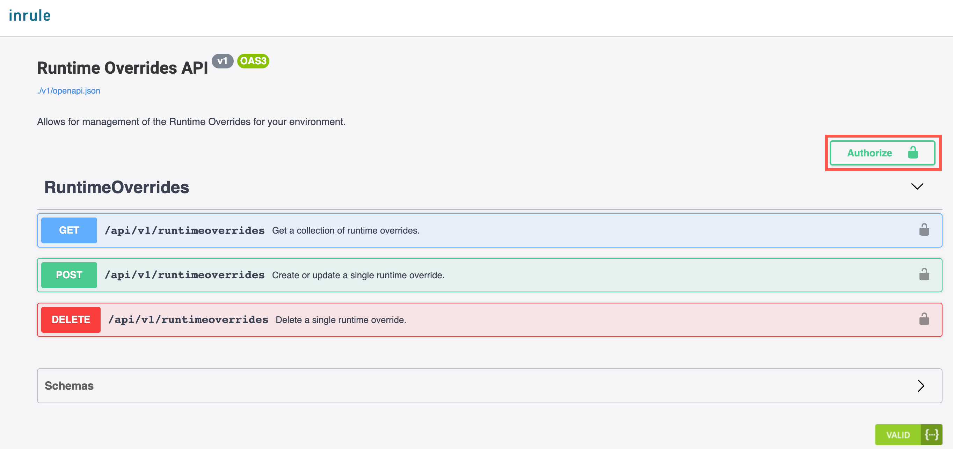Click the curly-braces icon next to VALID

[933, 435]
